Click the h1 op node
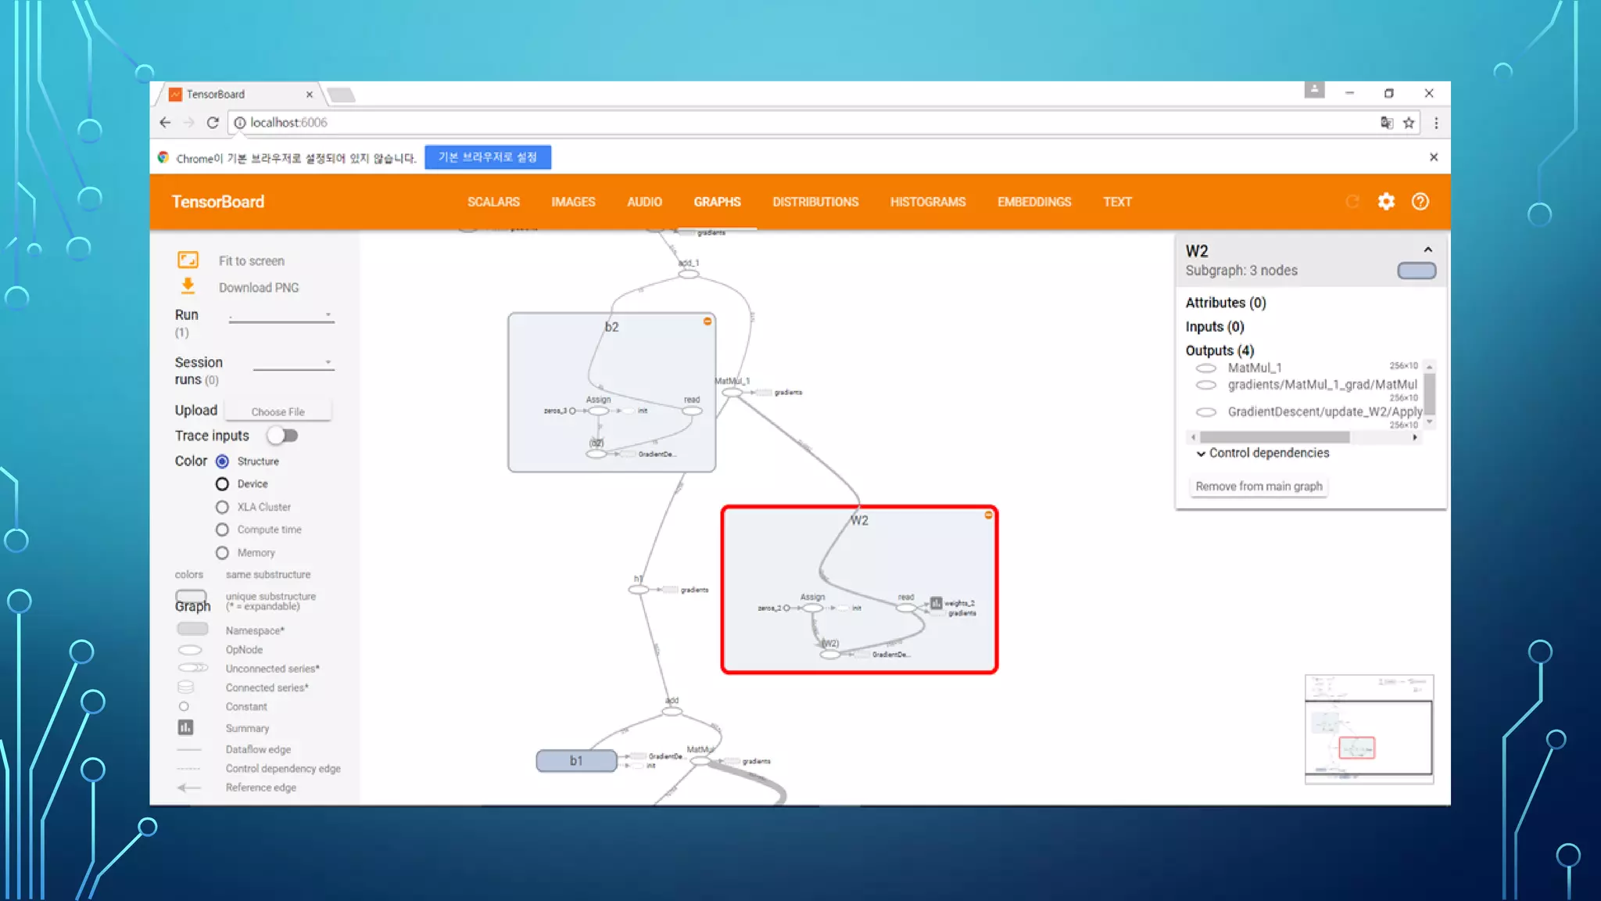1601x901 pixels. pos(639,589)
